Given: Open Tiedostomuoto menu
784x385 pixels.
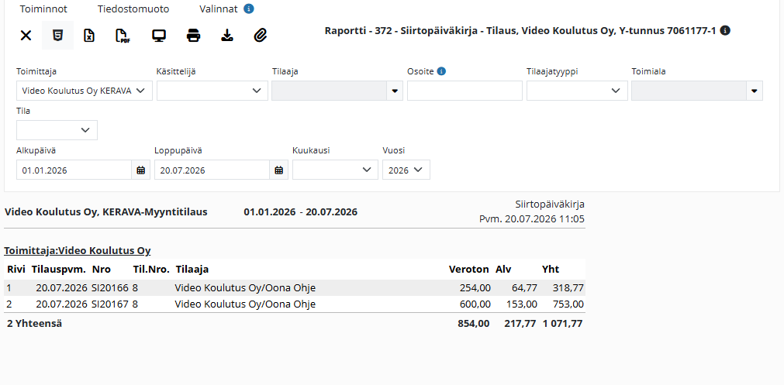Looking at the screenshot, I should pos(133,9).
